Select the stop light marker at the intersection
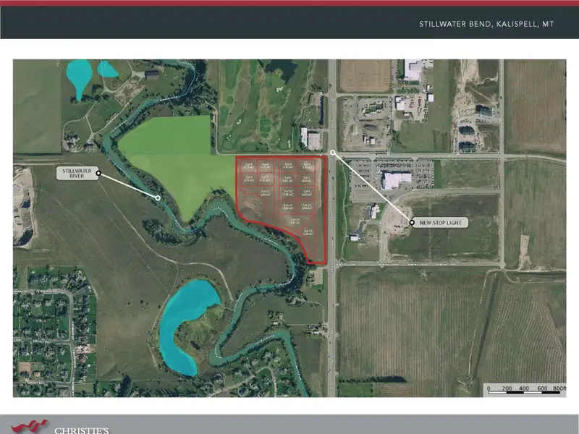Viewport: 579px width, 434px height. pos(332,153)
